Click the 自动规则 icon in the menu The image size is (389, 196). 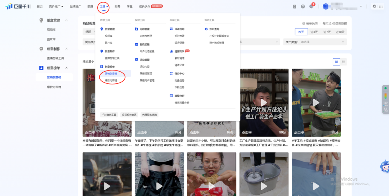[x=171, y=29]
